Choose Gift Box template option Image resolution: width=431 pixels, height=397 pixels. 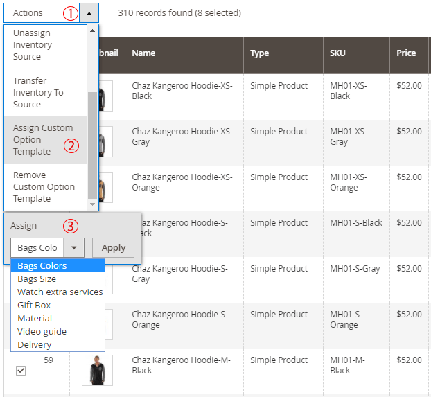[x=34, y=305]
